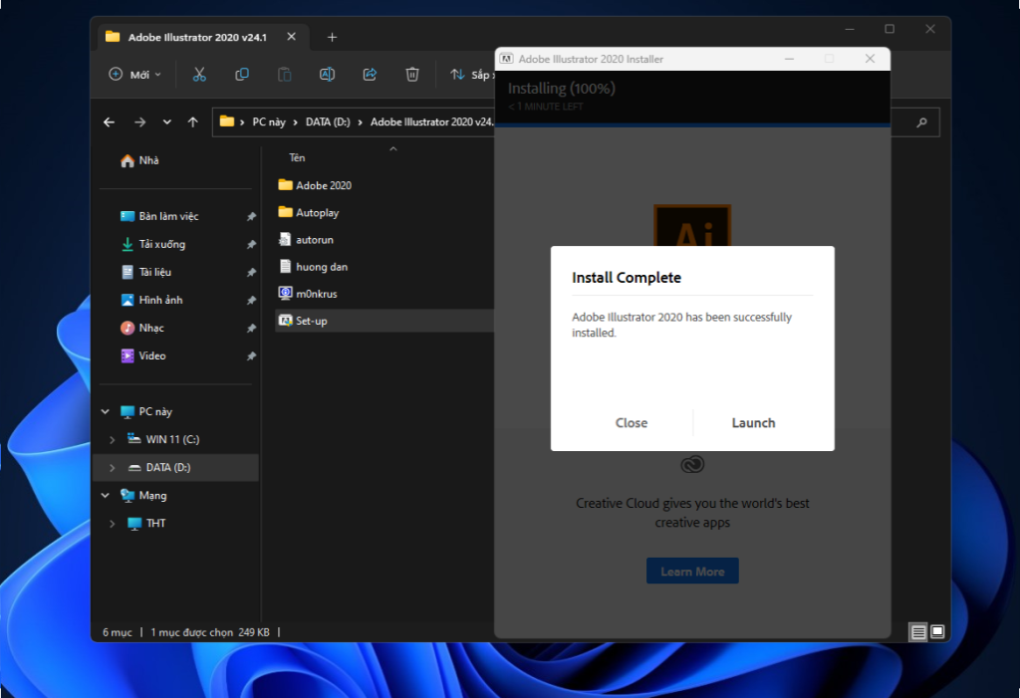The image size is (1020, 698).
Task: Click the Delete trash icon in Explorer
Action: pos(411,74)
